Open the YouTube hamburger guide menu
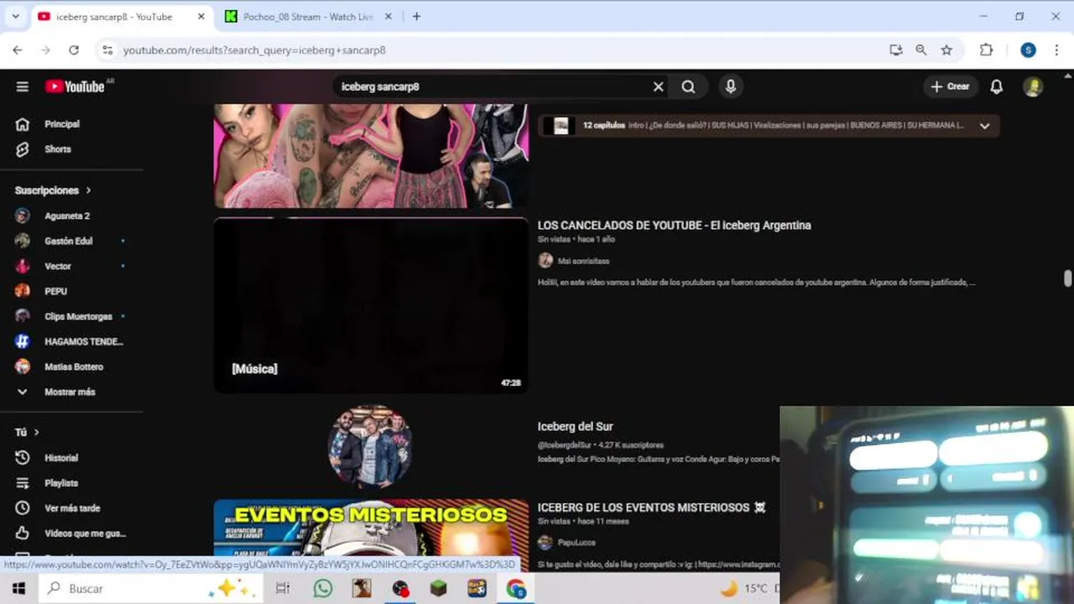The width and height of the screenshot is (1074, 604). (x=23, y=86)
